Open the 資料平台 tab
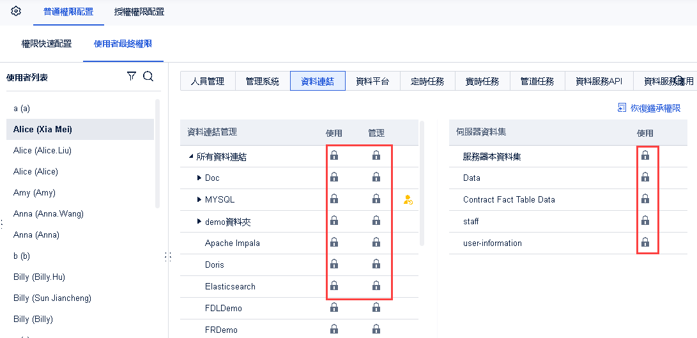This screenshot has height=338, width=697. tap(372, 81)
